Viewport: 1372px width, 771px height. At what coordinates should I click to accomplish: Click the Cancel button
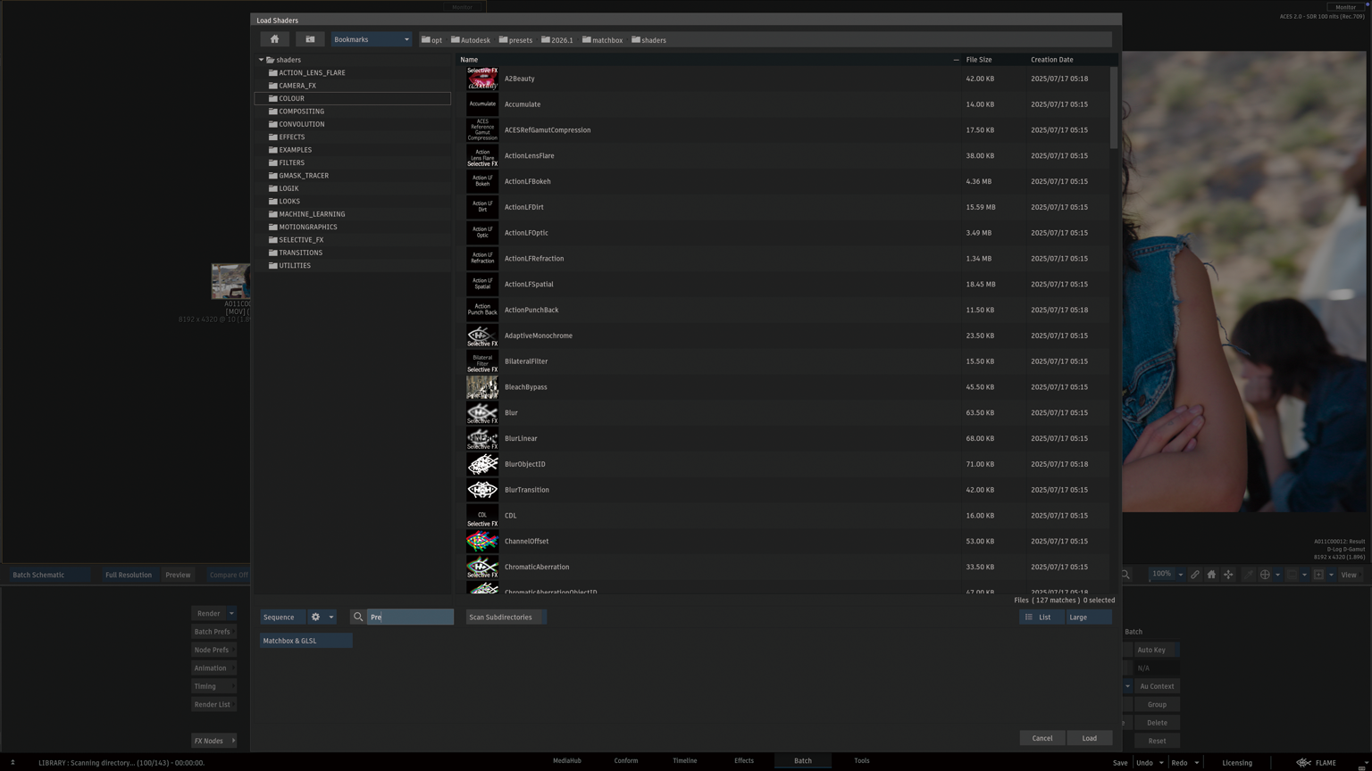point(1042,738)
